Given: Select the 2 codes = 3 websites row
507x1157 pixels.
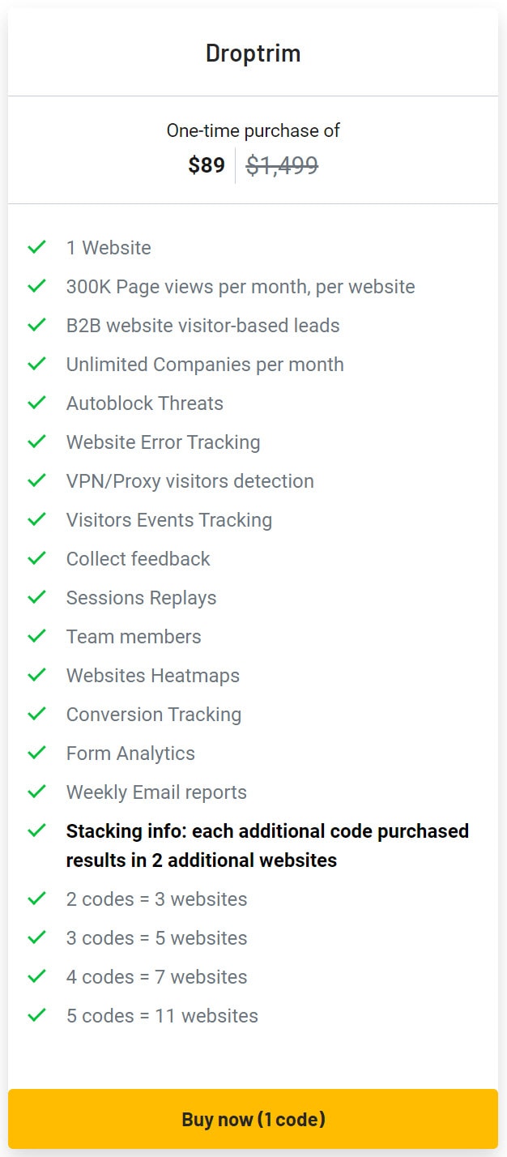Looking at the screenshot, I should tap(156, 899).
